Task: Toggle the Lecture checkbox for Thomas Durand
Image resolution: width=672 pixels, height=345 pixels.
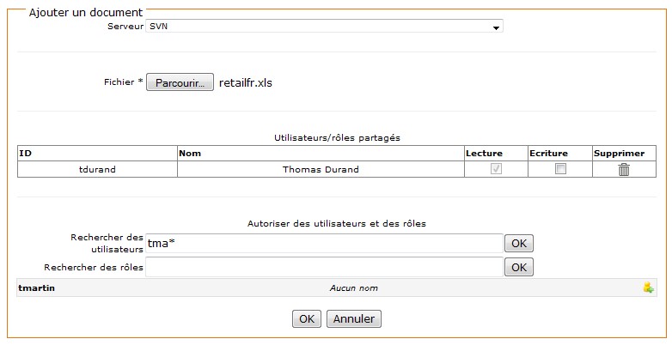Action: pos(495,170)
